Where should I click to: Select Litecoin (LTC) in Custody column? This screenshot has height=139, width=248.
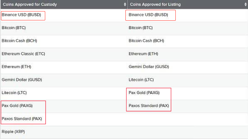[x=14, y=93]
